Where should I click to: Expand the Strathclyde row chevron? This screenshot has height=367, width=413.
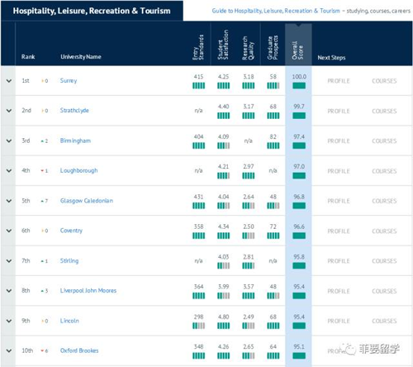(x=9, y=111)
